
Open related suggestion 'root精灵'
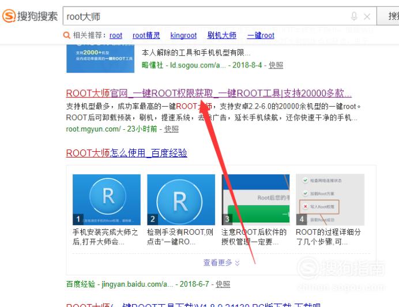tap(146, 35)
